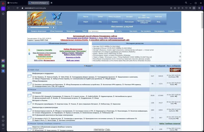Image resolution: width=204 pixels, height=132 pixels.
Task: Open VK messenger in Opera sidebar
Action: tap(3, 71)
